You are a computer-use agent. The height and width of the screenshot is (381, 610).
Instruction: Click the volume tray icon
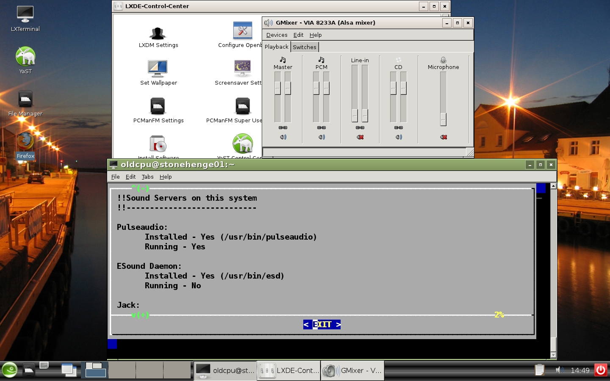(x=560, y=370)
